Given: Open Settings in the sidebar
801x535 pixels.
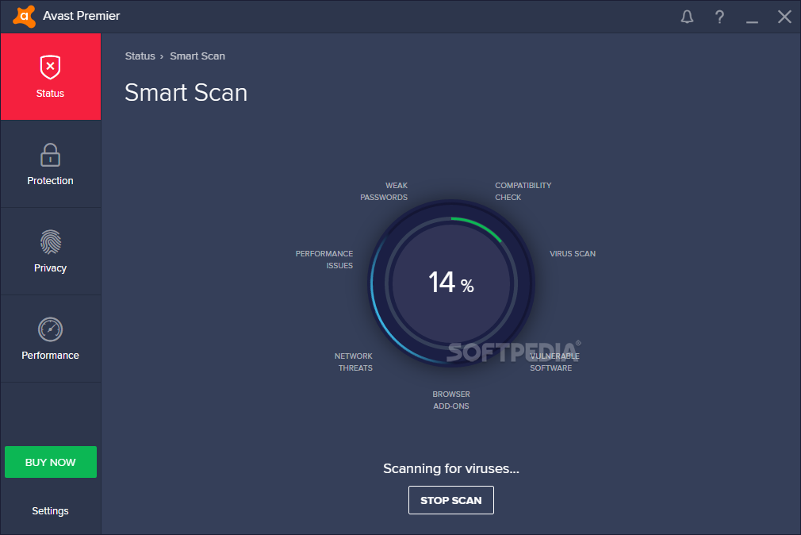Looking at the screenshot, I should tap(50, 511).
